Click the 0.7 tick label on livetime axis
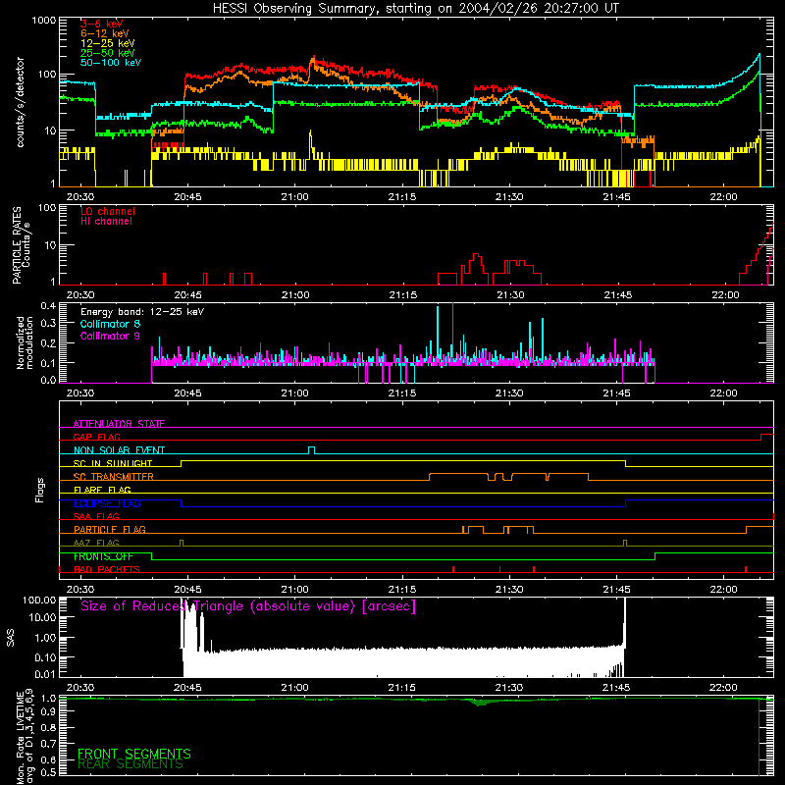785x785 pixels. (48, 743)
